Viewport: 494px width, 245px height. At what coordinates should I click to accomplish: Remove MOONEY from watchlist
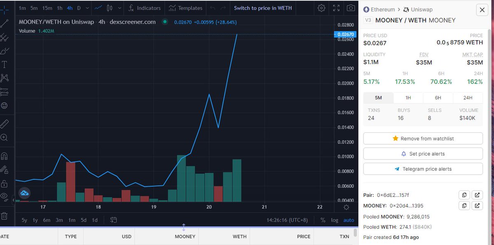click(423, 139)
